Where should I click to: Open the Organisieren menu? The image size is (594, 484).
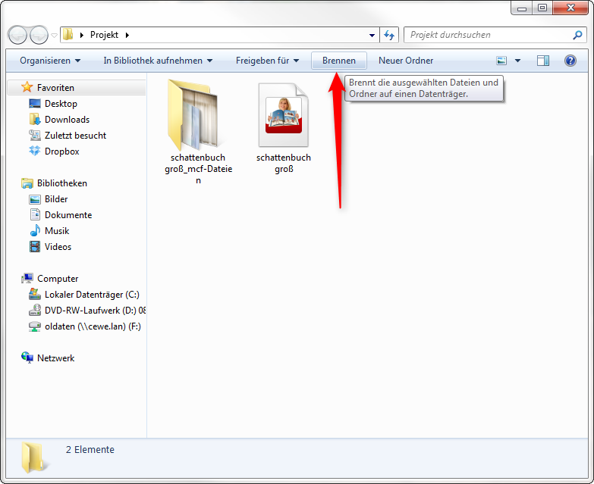point(50,61)
